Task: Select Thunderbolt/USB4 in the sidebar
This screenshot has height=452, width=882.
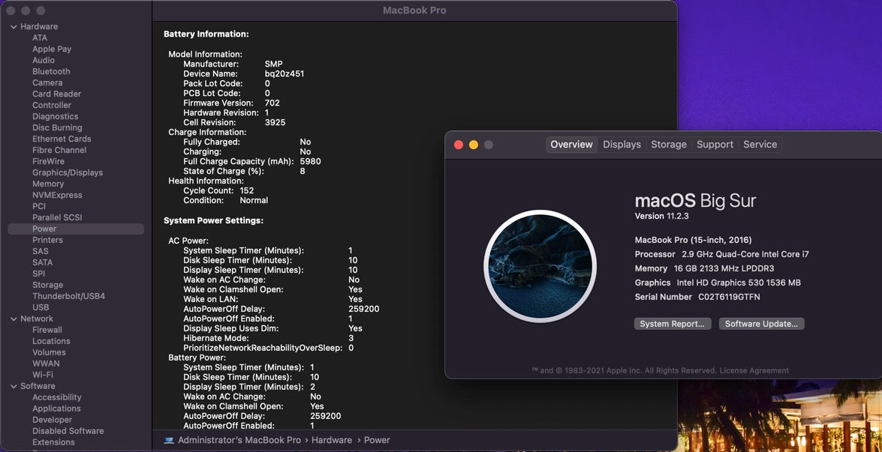Action: click(x=68, y=296)
